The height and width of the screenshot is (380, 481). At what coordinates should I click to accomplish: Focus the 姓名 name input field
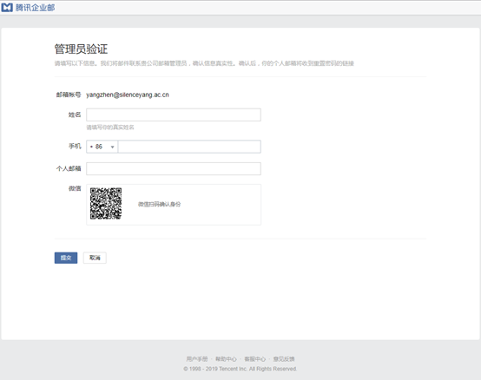tap(174, 115)
